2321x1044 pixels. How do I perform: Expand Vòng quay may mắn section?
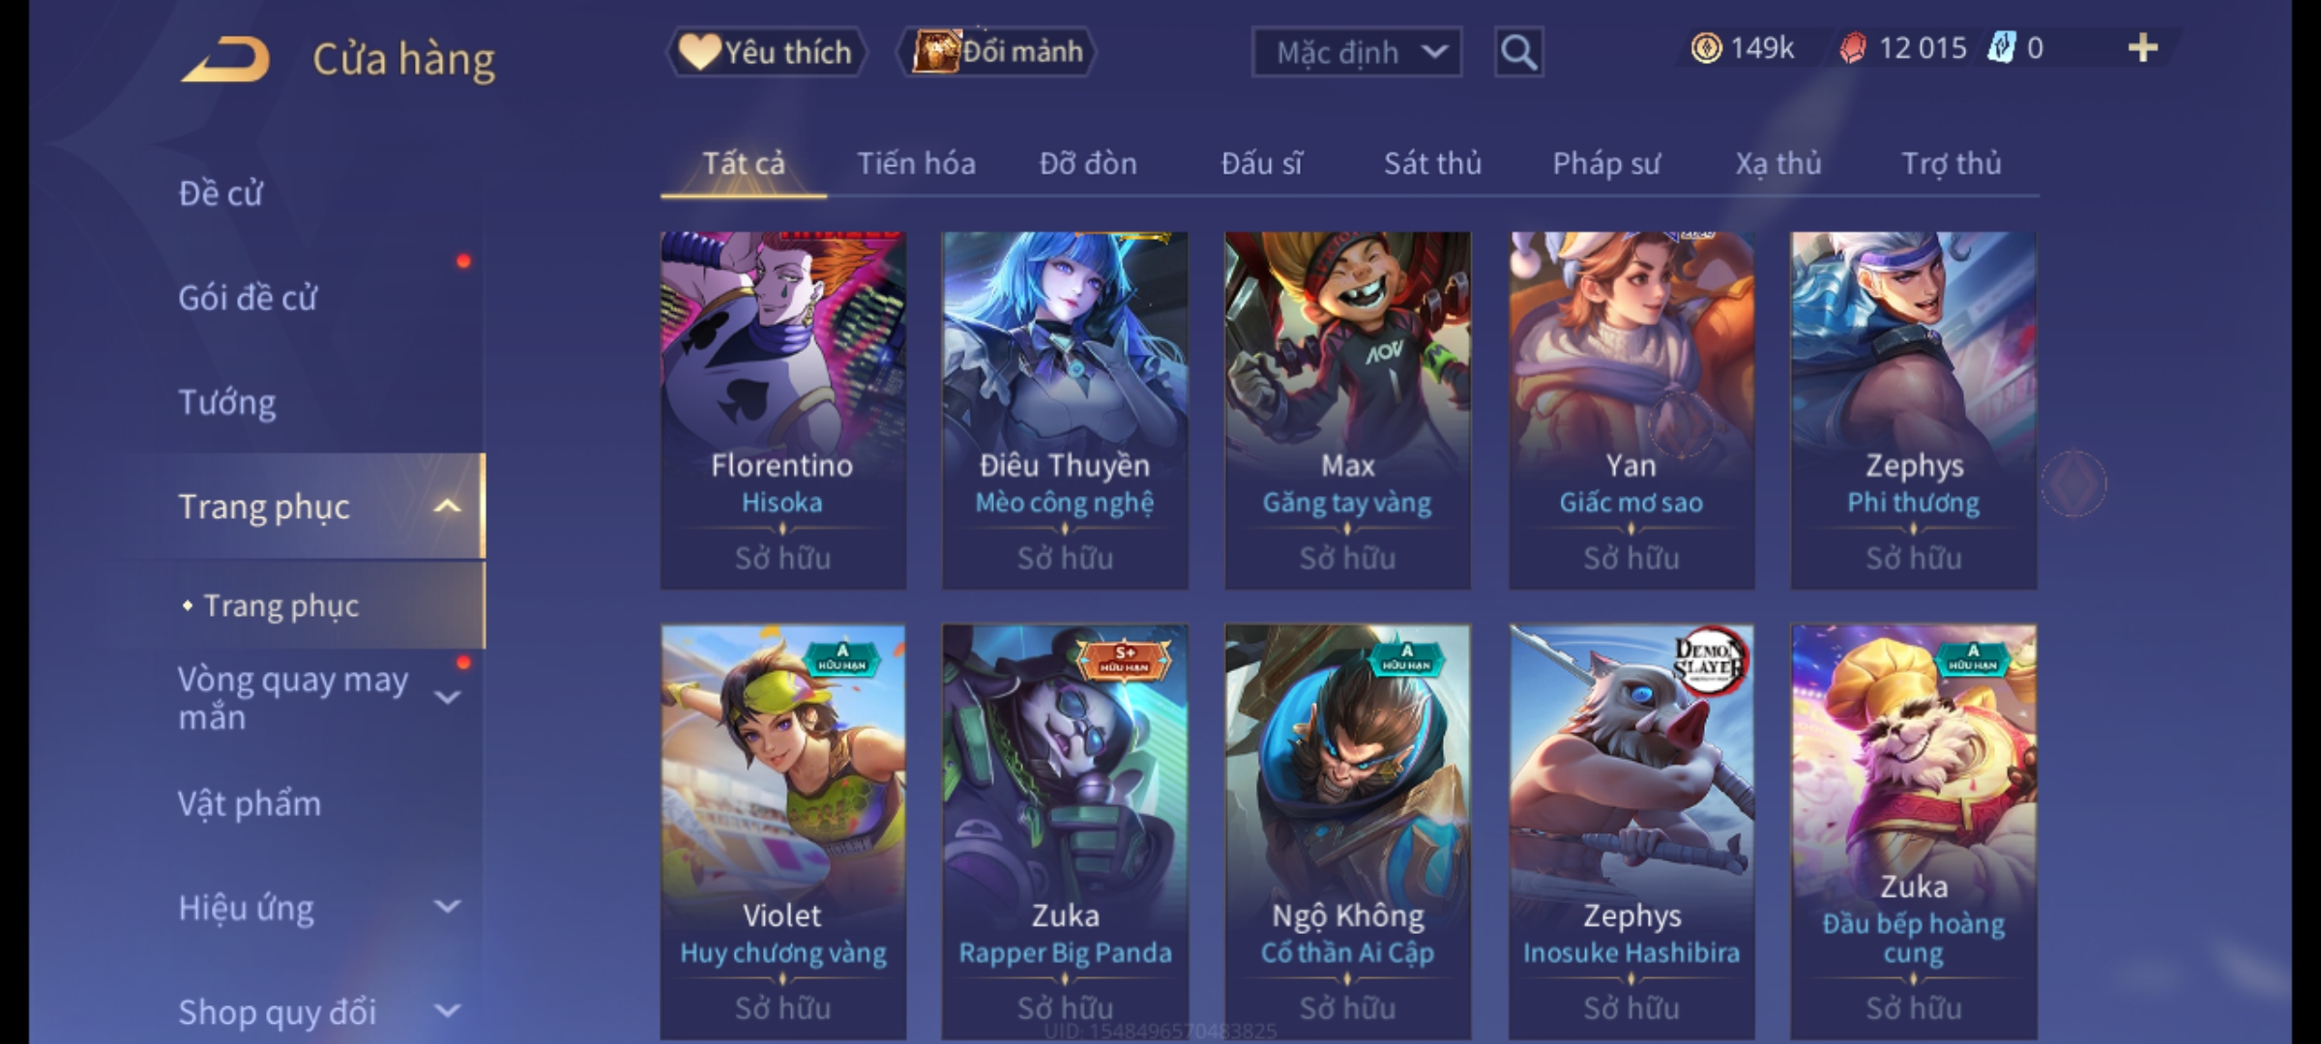[x=447, y=697]
